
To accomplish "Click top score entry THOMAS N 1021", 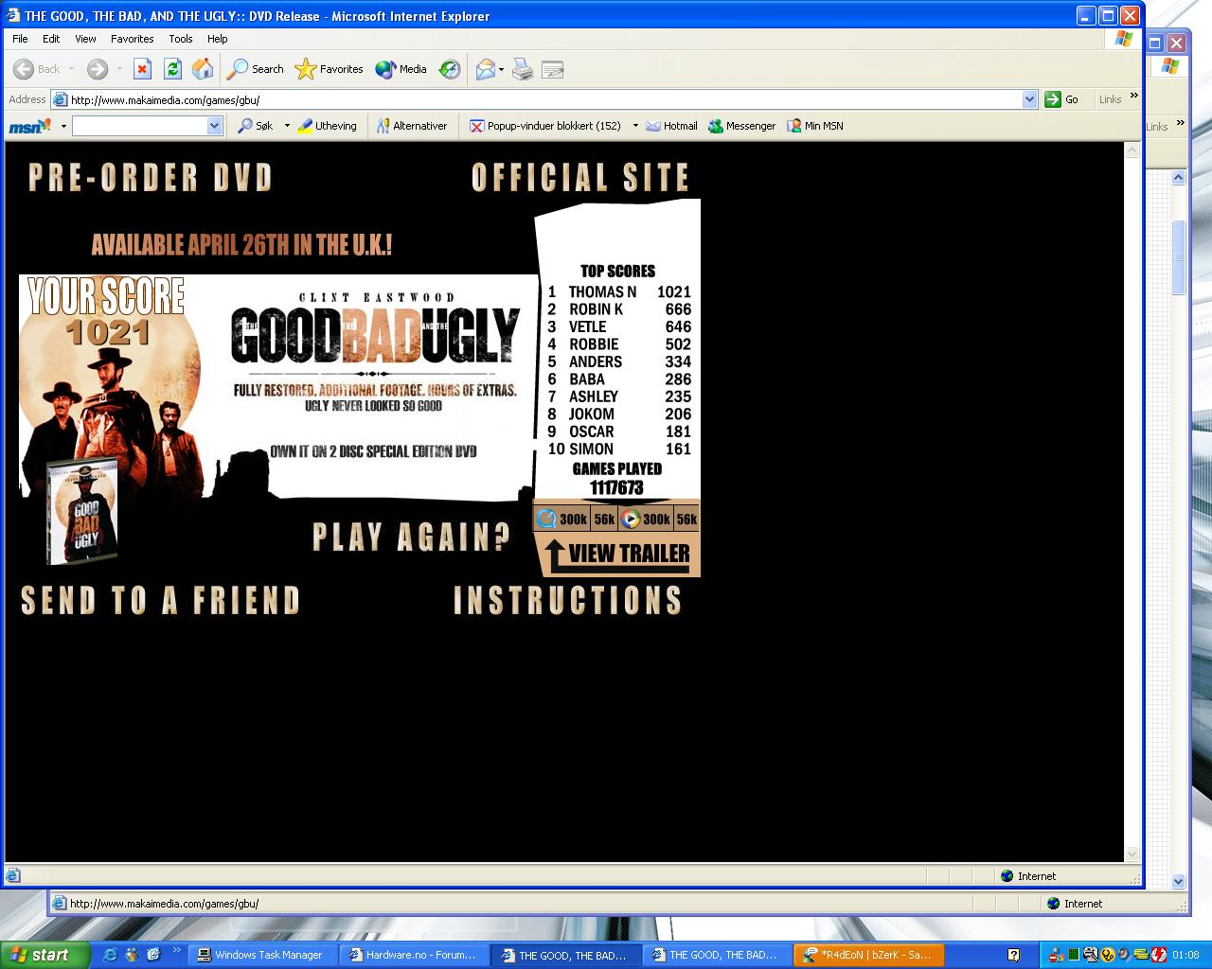I will coord(619,291).
